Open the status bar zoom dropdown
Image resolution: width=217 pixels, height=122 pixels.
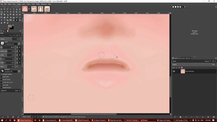[39, 117]
